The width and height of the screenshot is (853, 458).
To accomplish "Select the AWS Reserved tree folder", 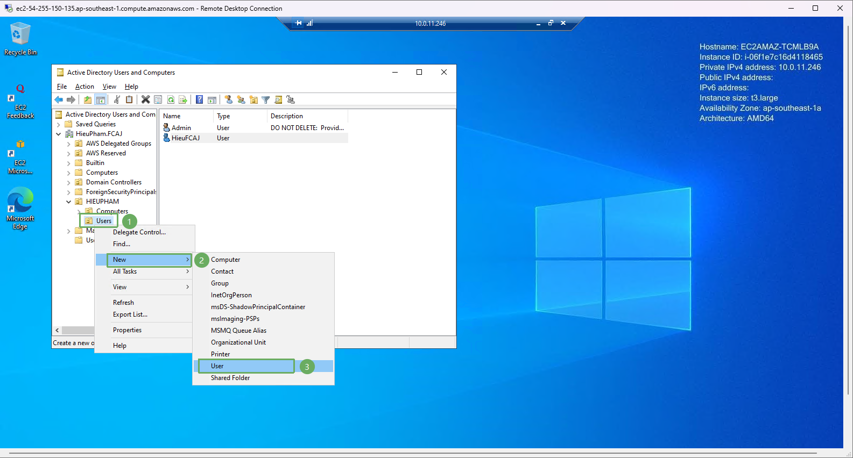I will coord(105,153).
